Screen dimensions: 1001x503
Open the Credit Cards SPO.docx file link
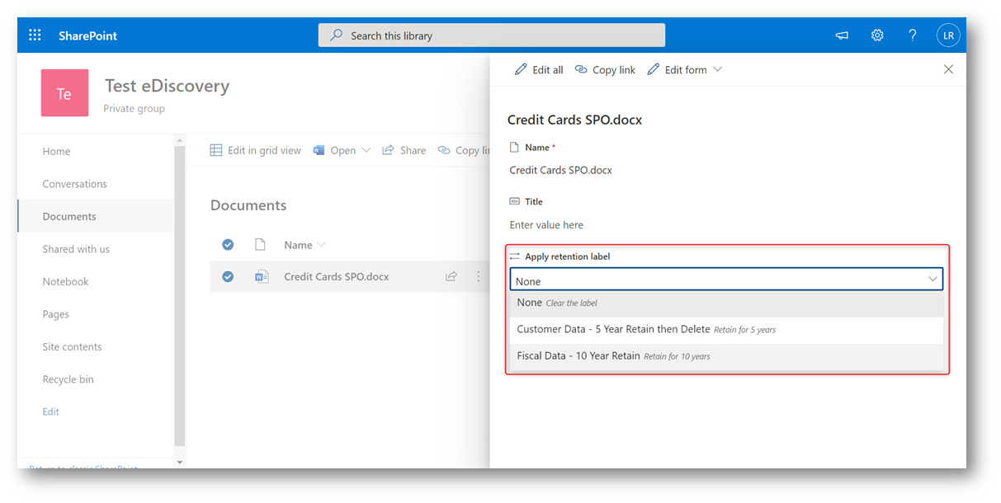tap(337, 277)
